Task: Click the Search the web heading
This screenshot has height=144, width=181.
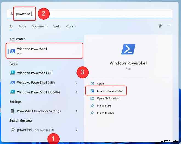Action: pos(21,120)
